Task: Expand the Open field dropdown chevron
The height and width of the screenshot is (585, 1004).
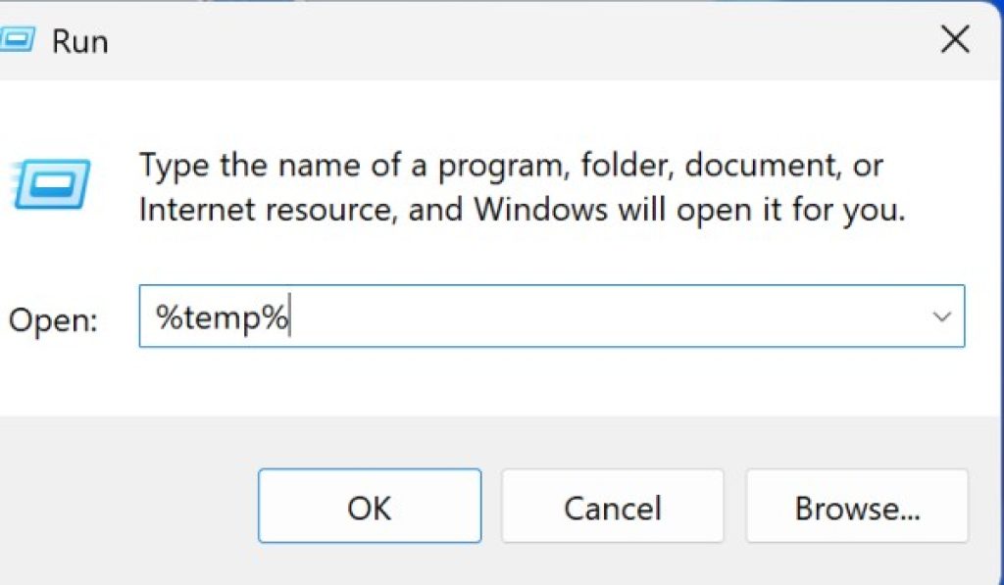Action: click(942, 317)
